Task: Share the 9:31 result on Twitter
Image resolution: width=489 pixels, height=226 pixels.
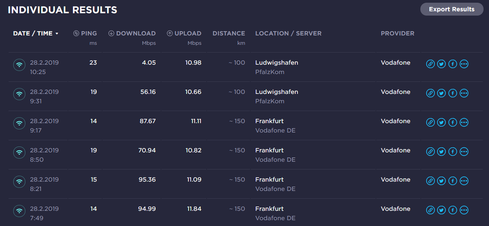Action: click(442, 93)
